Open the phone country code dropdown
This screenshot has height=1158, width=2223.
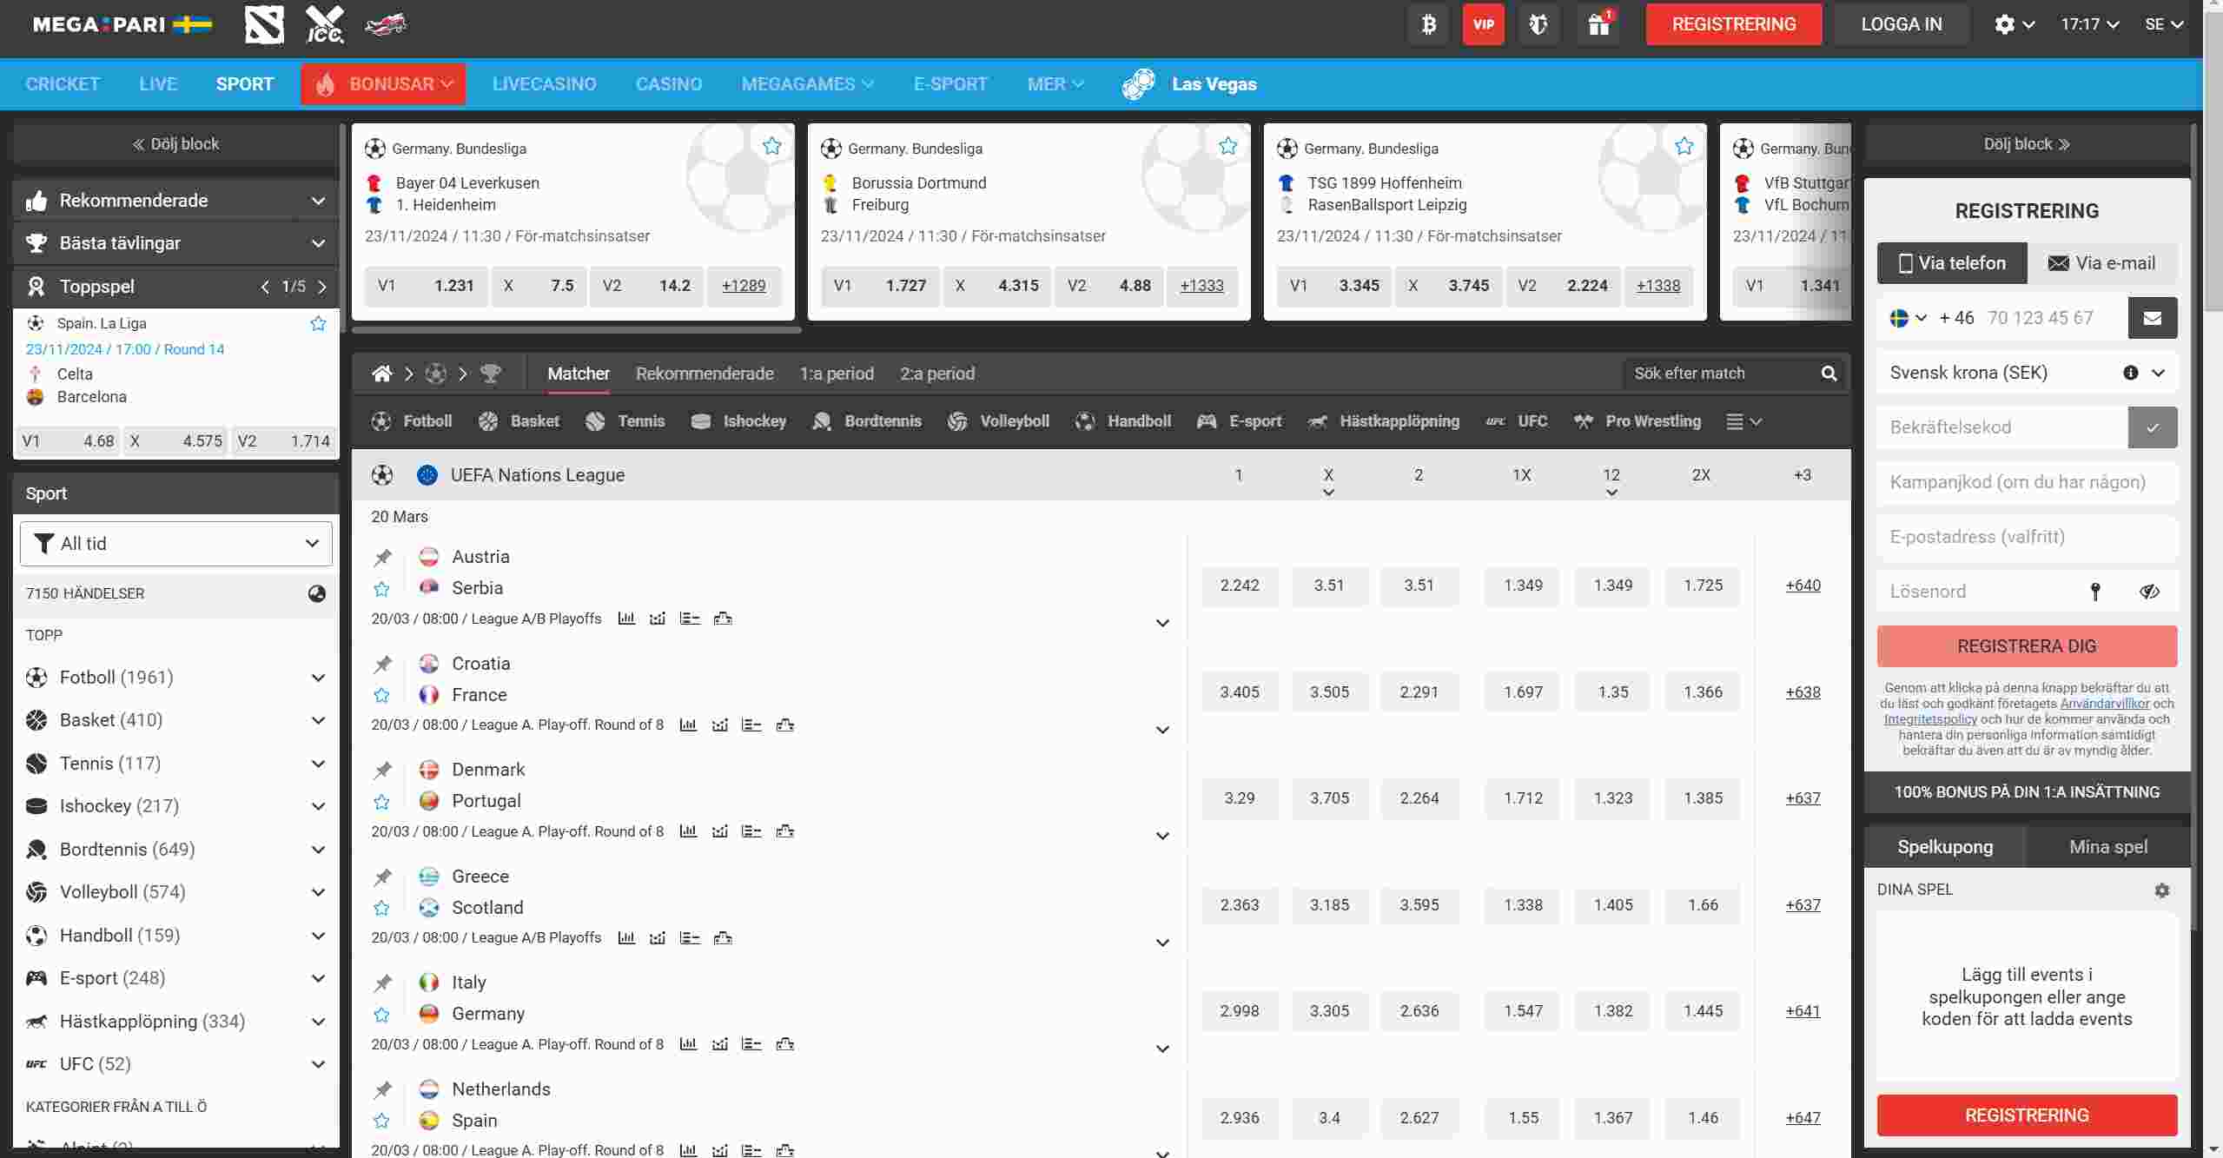(x=1909, y=318)
